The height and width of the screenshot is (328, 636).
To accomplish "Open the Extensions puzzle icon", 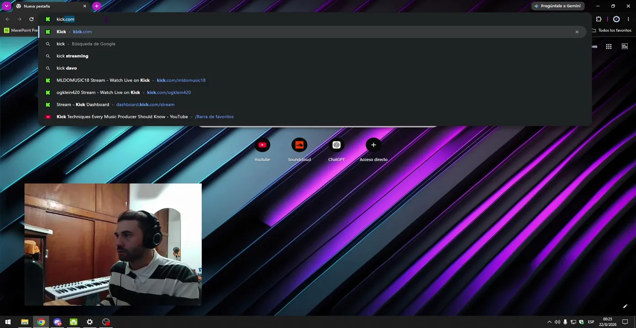I will point(599,19).
